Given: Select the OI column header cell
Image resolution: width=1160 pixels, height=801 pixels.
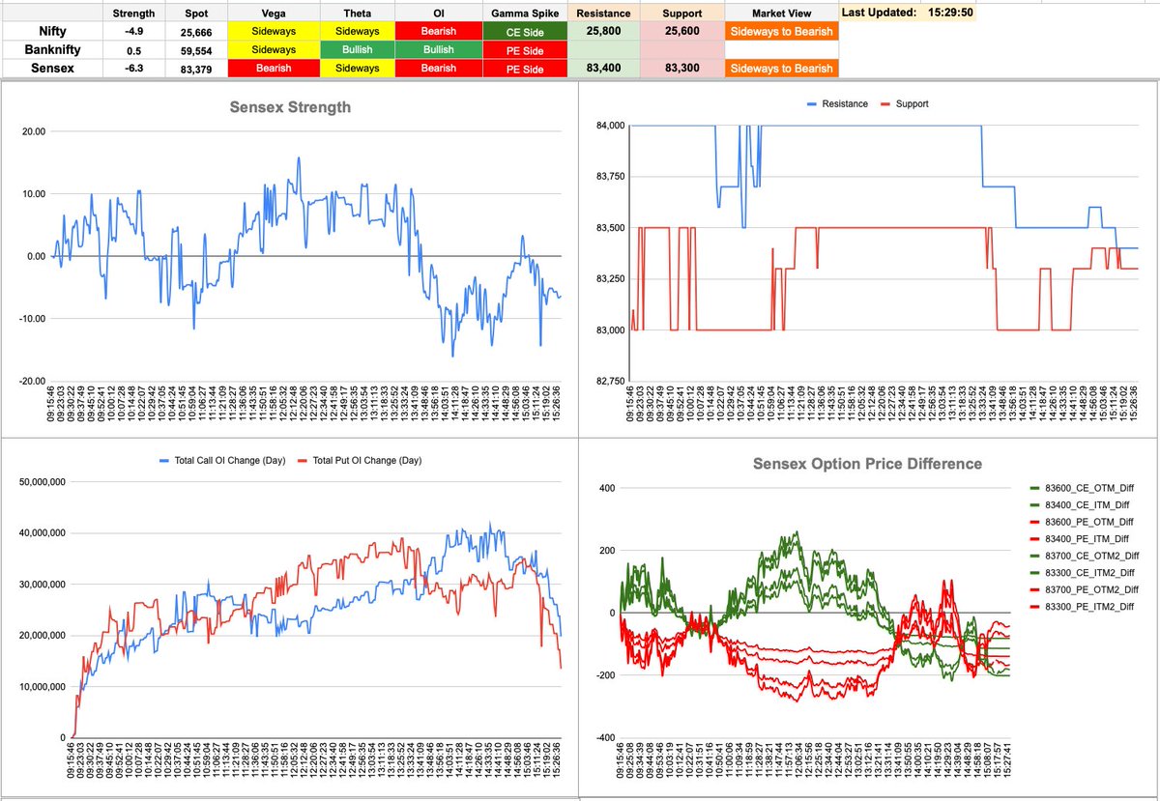Looking at the screenshot, I should (x=438, y=13).
